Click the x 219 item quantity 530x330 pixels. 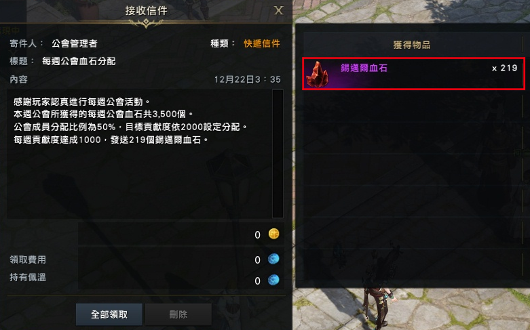505,68
